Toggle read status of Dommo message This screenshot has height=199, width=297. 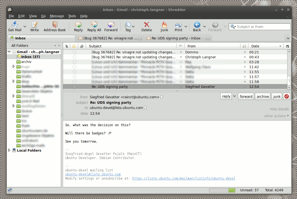coord(181,52)
